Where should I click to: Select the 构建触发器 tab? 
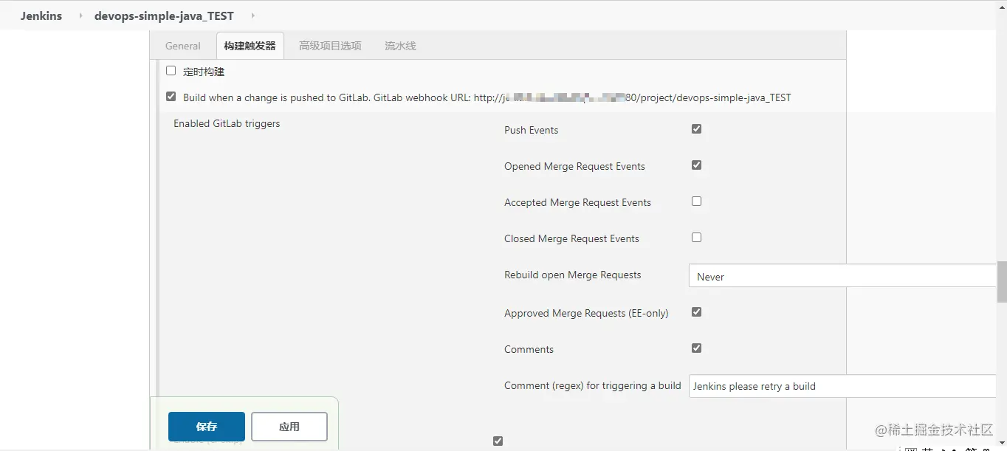point(250,46)
